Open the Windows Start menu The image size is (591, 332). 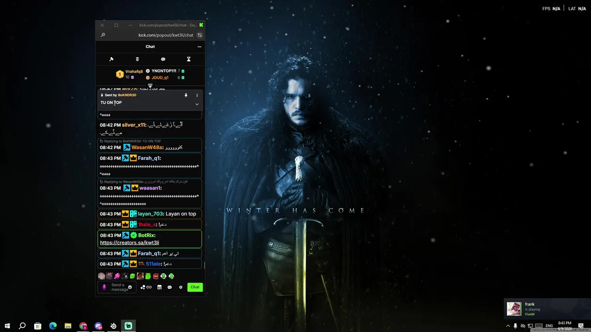7,326
